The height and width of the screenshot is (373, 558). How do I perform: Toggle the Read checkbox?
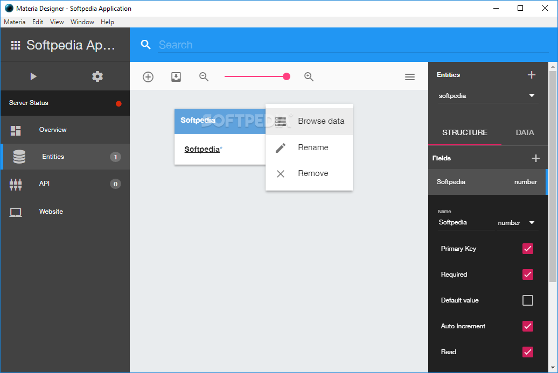tap(528, 352)
